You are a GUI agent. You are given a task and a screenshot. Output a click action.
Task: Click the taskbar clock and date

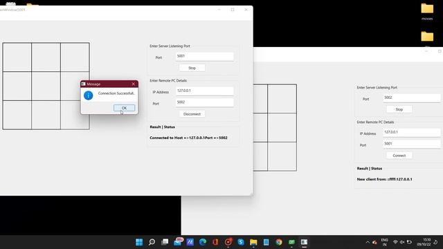(x=424, y=242)
